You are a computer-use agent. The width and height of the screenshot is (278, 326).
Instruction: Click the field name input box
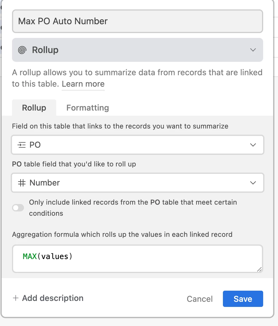(137, 21)
